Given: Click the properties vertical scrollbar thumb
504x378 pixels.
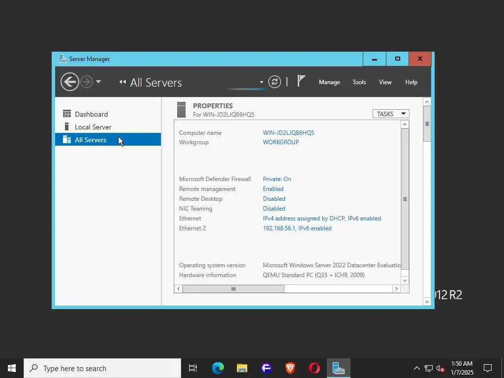Looking at the screenshot, I should coord(405,199).
